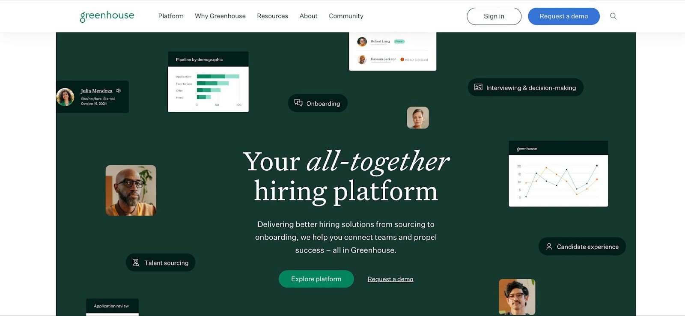Click the search magnifier icon
Viewport: 685px width, 316px height.
coord(613,16)
